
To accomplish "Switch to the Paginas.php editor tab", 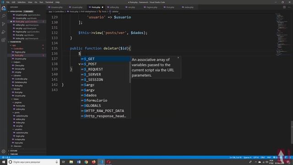I will 152,7.
